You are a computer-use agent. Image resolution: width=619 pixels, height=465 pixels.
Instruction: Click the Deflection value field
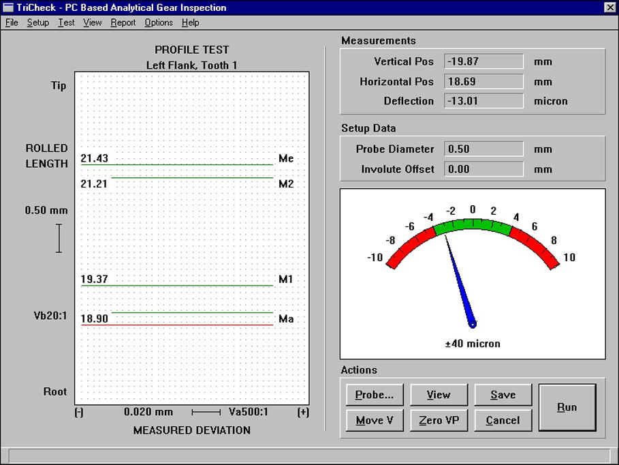tap(483, 101)
